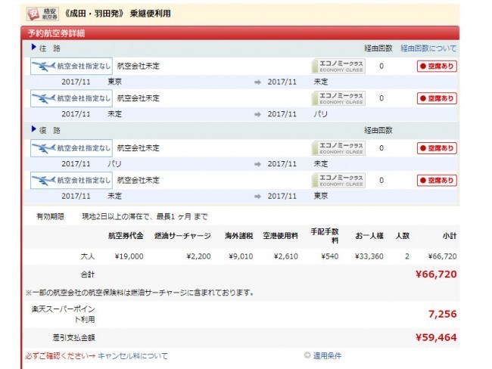Click arrow icon in パリ to 未定 row
Viewport: 492px width, 369px height.
(x=257, y=164)
